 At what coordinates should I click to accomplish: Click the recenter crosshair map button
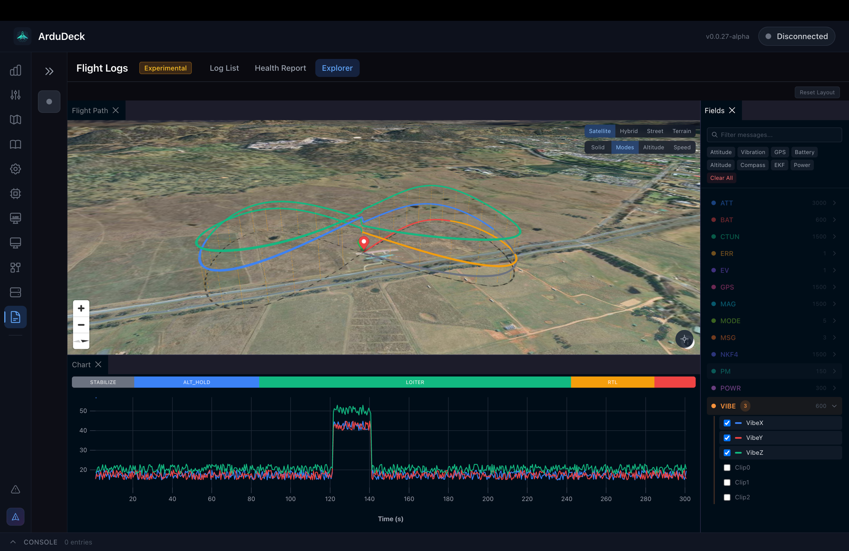(684, 339)
